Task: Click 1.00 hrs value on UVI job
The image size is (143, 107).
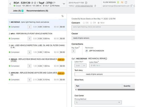Action: pyautogui.click(x=47, y=52)
